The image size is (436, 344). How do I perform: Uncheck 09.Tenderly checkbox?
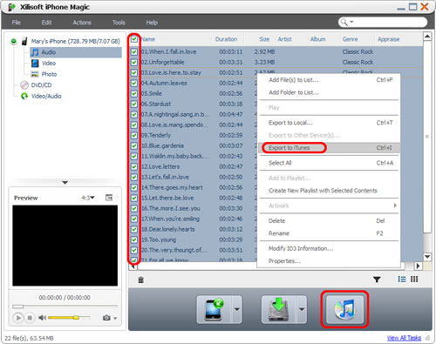pos(134,136)
